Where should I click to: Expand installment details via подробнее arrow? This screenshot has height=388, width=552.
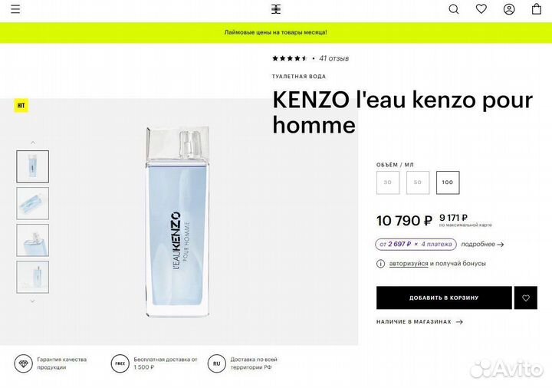pos(483,244)
